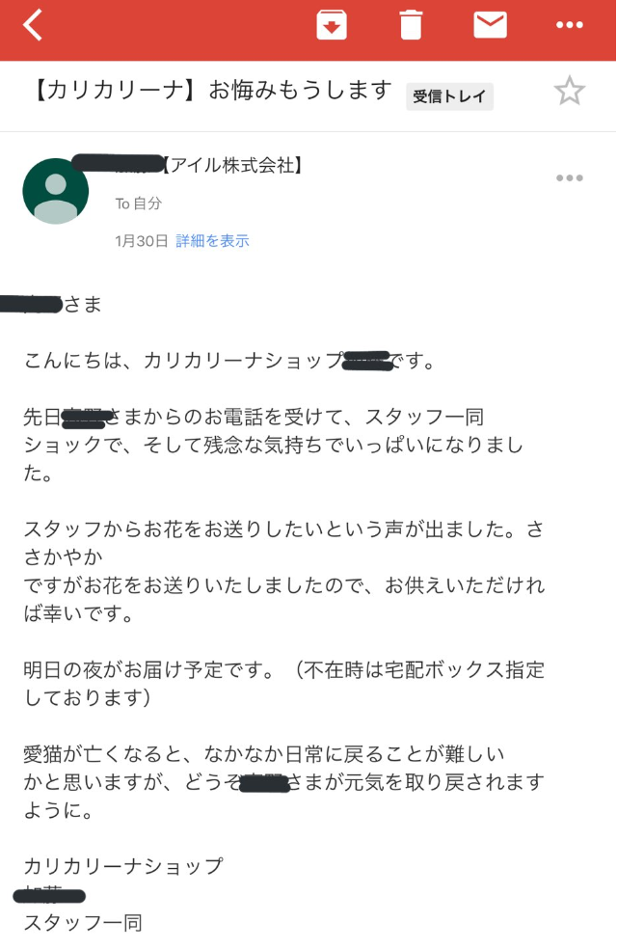This screenshot has width=617, height=949.
Task: Tap the 受信トレイ label tag
Action: (449, 95)
